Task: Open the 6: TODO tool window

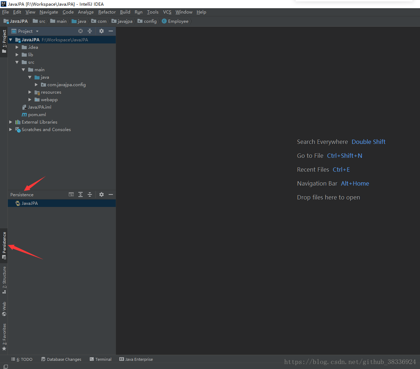Action: tap(22, 359)
